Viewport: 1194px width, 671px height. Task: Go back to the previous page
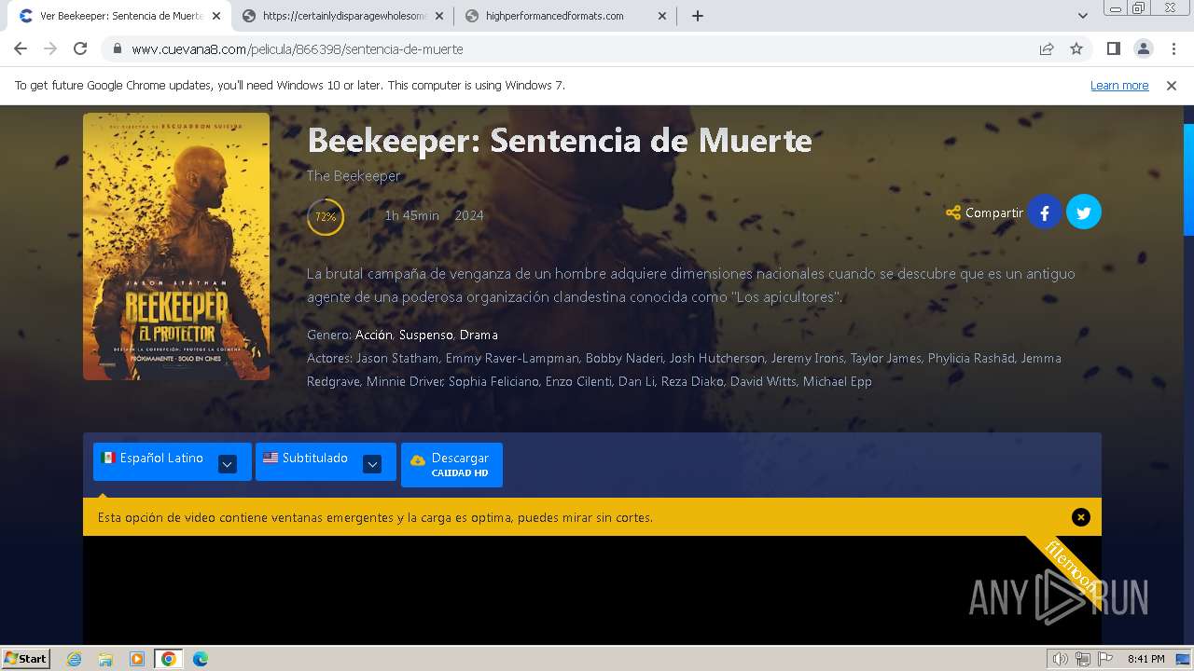[x=21, y=48]
